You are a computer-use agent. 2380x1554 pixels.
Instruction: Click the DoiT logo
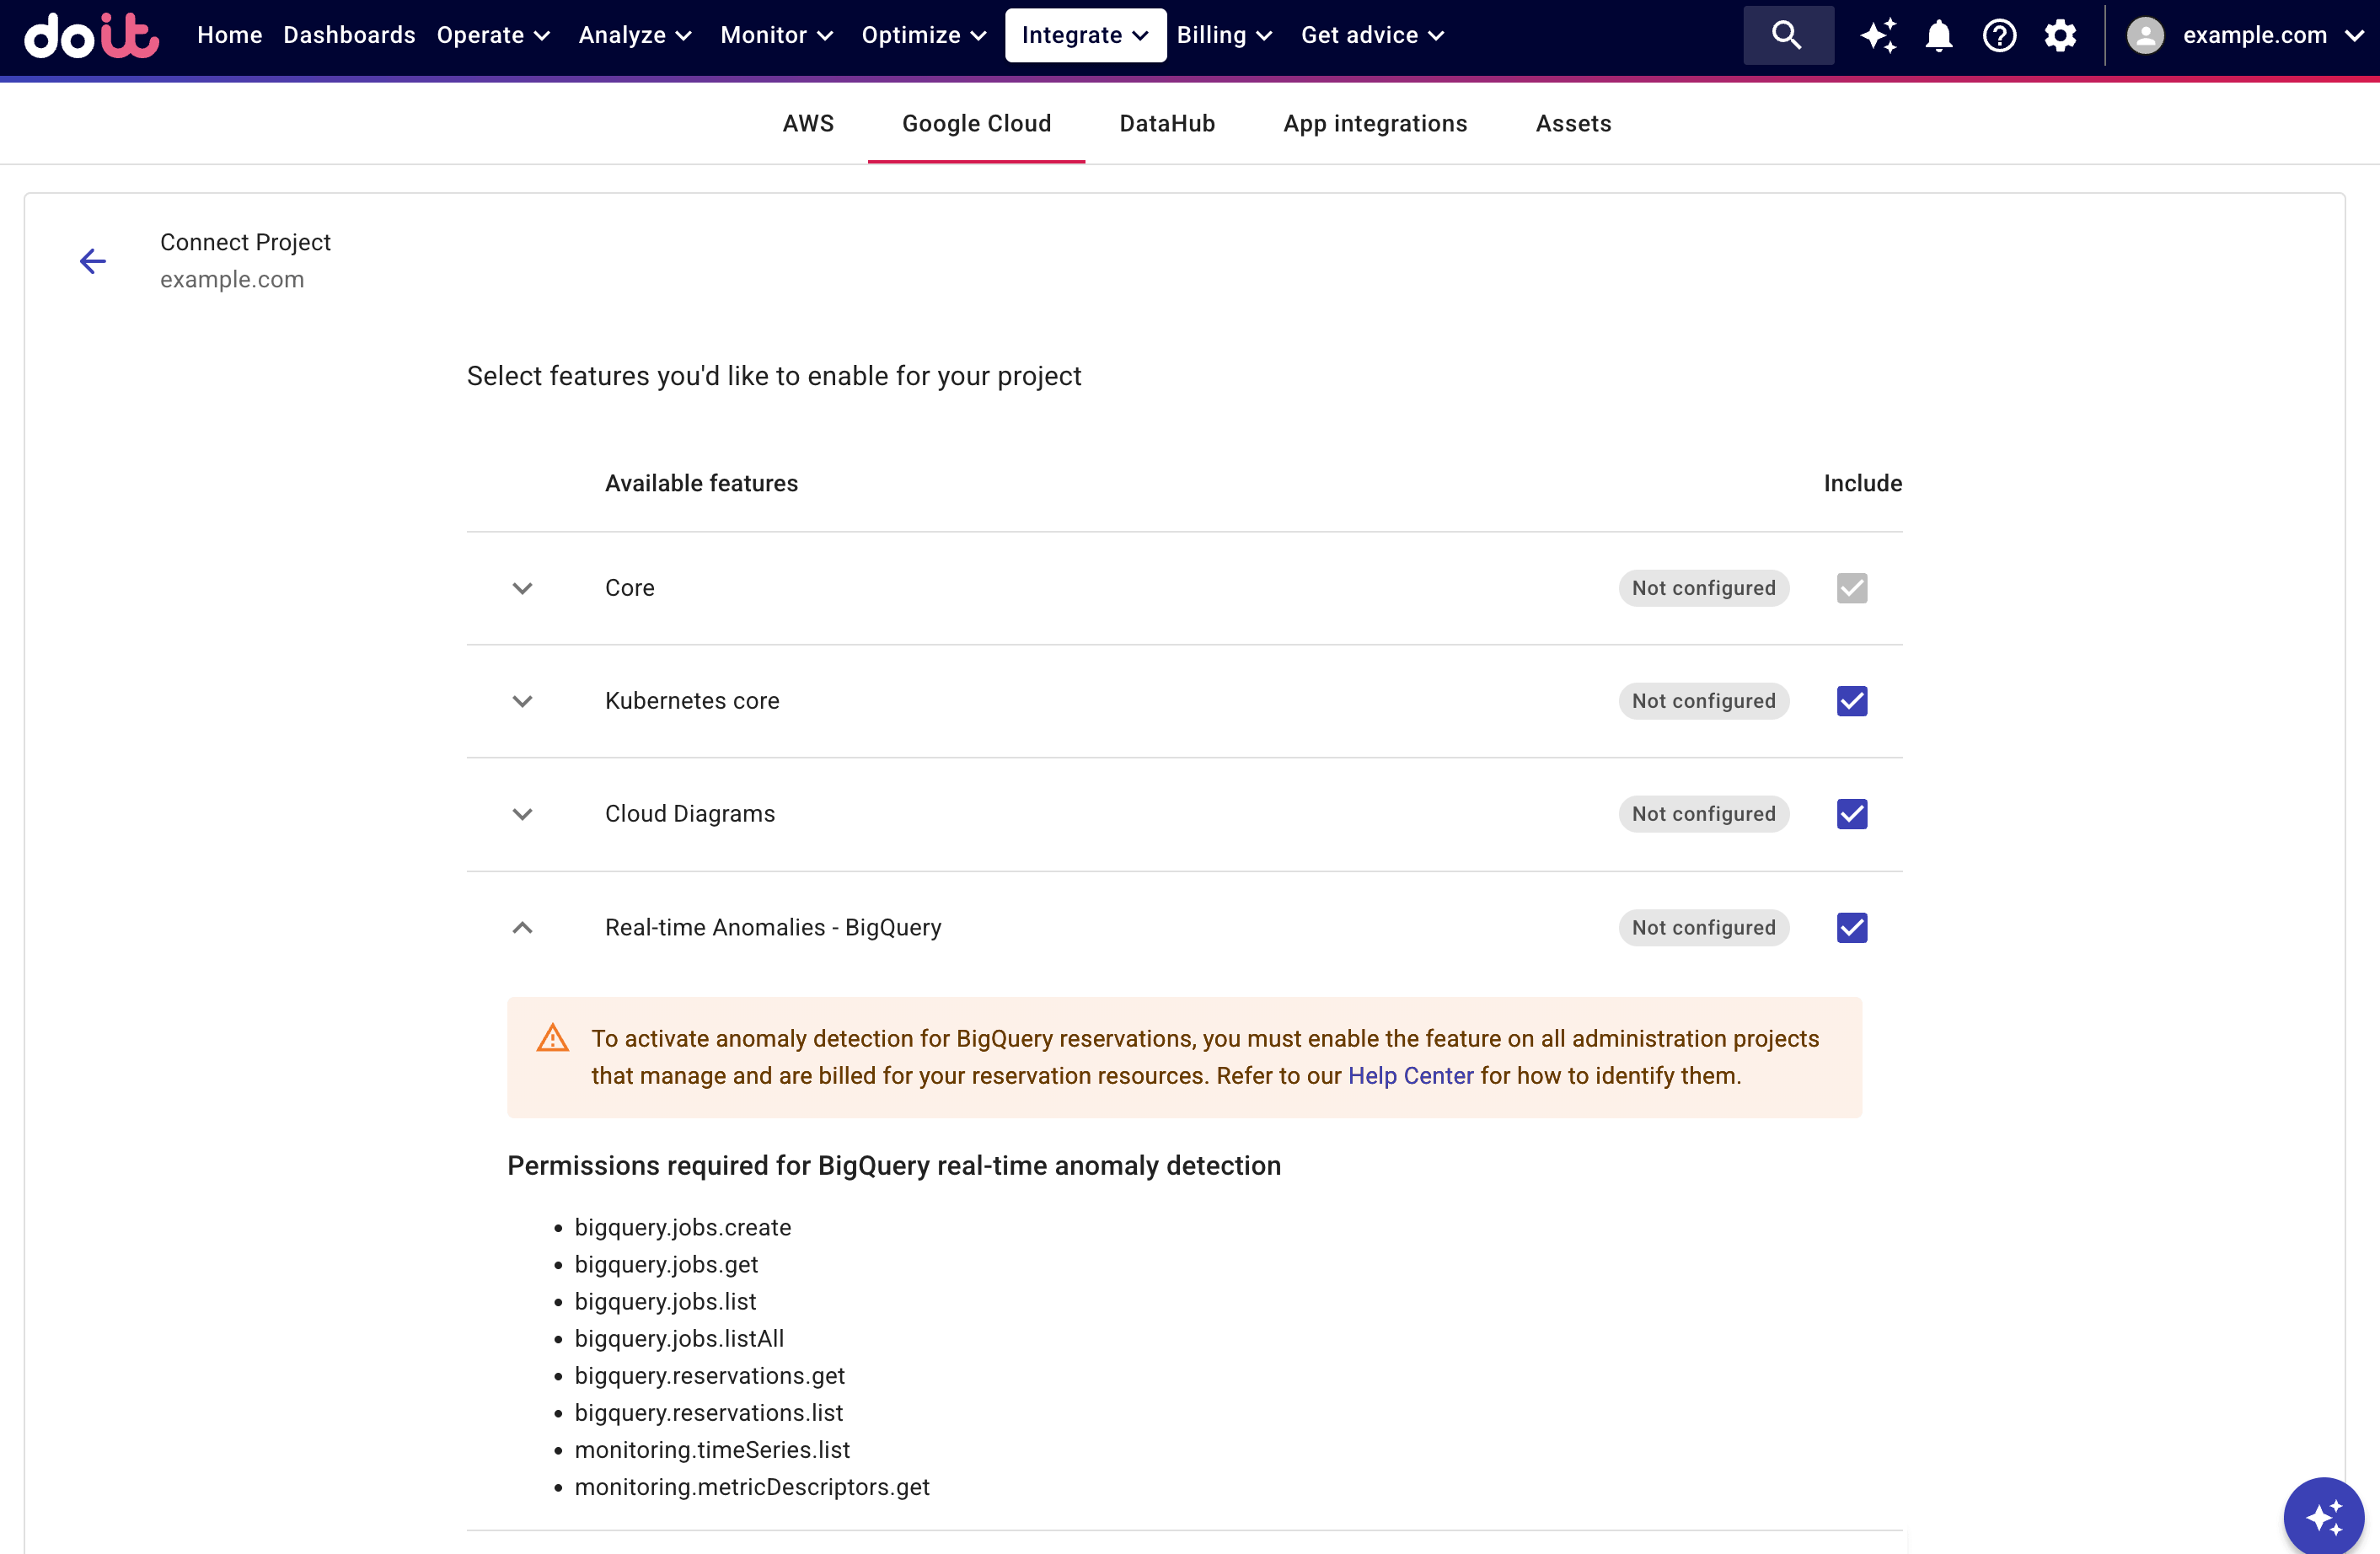90,37
